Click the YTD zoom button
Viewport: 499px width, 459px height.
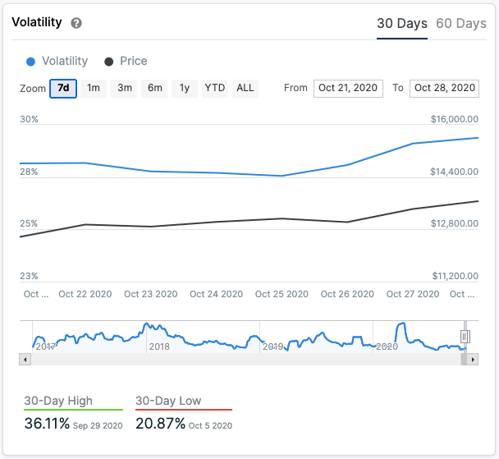(215, 88)
